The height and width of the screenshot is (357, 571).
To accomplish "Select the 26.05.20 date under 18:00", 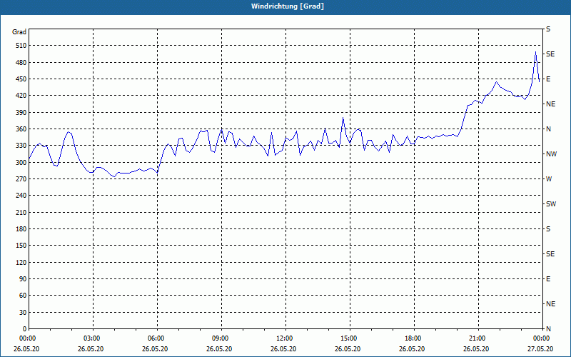I will click(x=412, y=348).
